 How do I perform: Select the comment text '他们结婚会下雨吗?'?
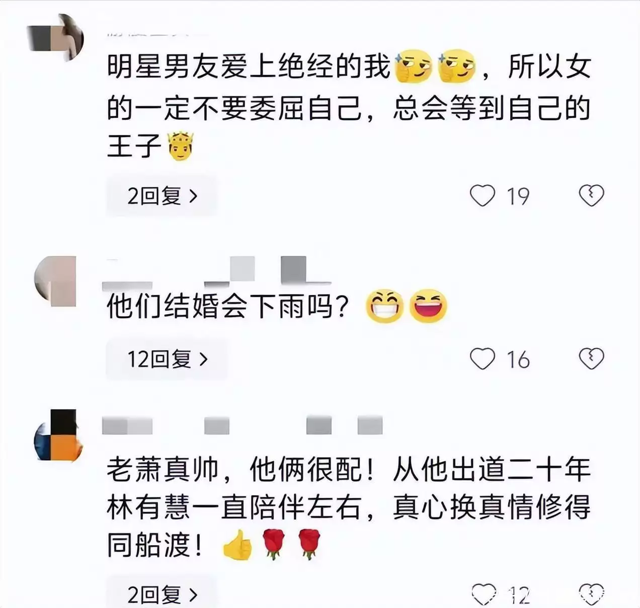228,306
